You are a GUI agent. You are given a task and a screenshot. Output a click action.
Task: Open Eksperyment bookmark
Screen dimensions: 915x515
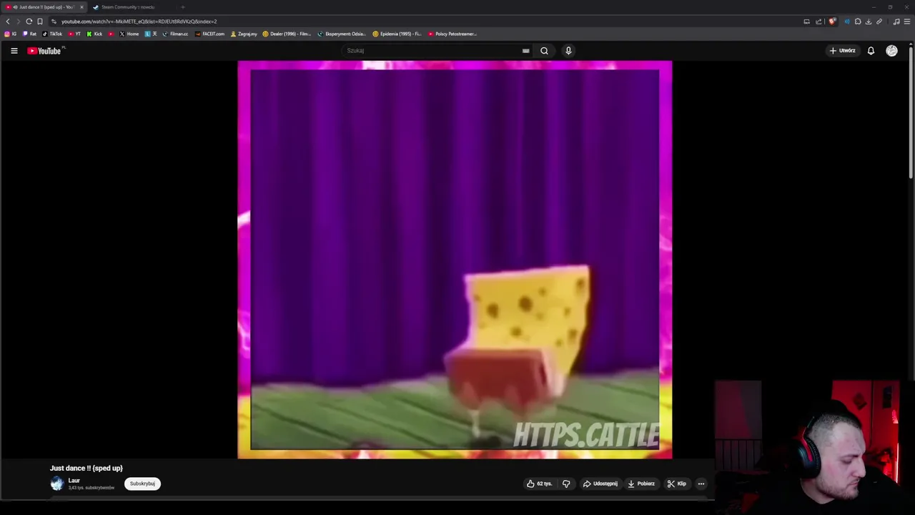[x=342, y=34]
